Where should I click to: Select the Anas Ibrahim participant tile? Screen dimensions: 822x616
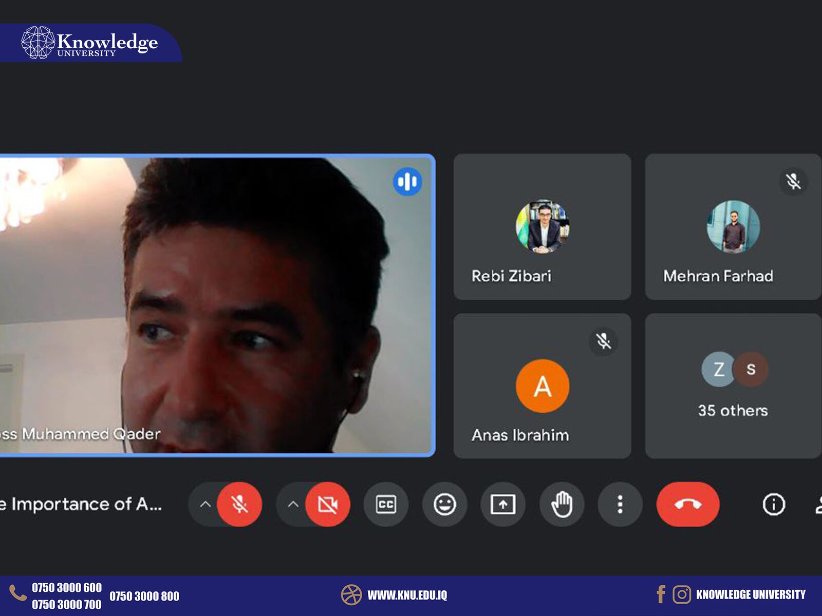click(542, 386)
